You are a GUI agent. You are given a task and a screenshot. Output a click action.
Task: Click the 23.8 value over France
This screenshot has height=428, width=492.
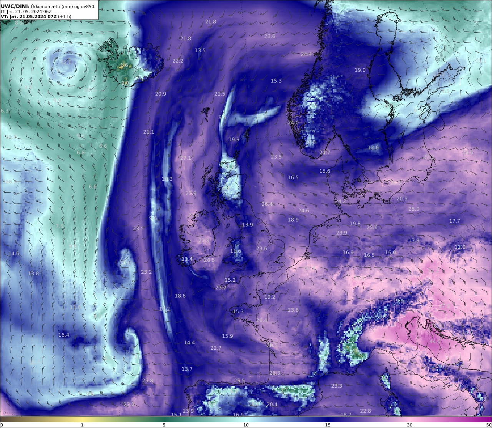pos(293,310)
